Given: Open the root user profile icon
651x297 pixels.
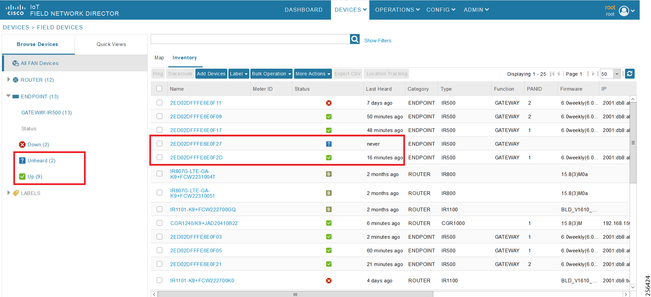Looking at the screenshot, I should point(624,11).
